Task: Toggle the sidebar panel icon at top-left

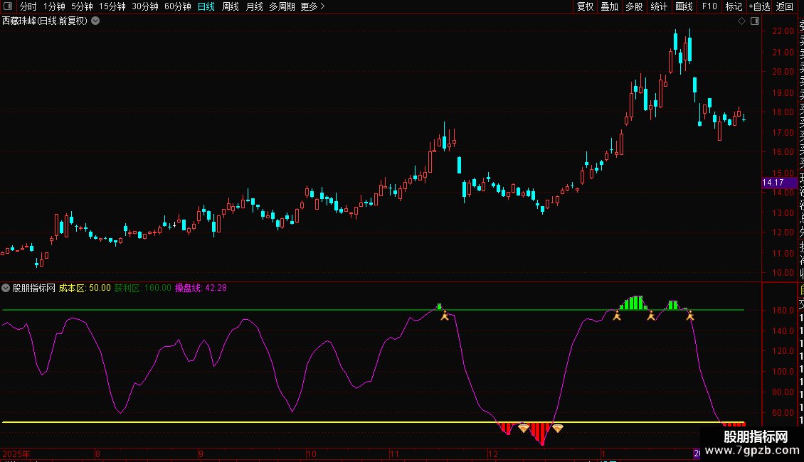Action: pos(8,6)
